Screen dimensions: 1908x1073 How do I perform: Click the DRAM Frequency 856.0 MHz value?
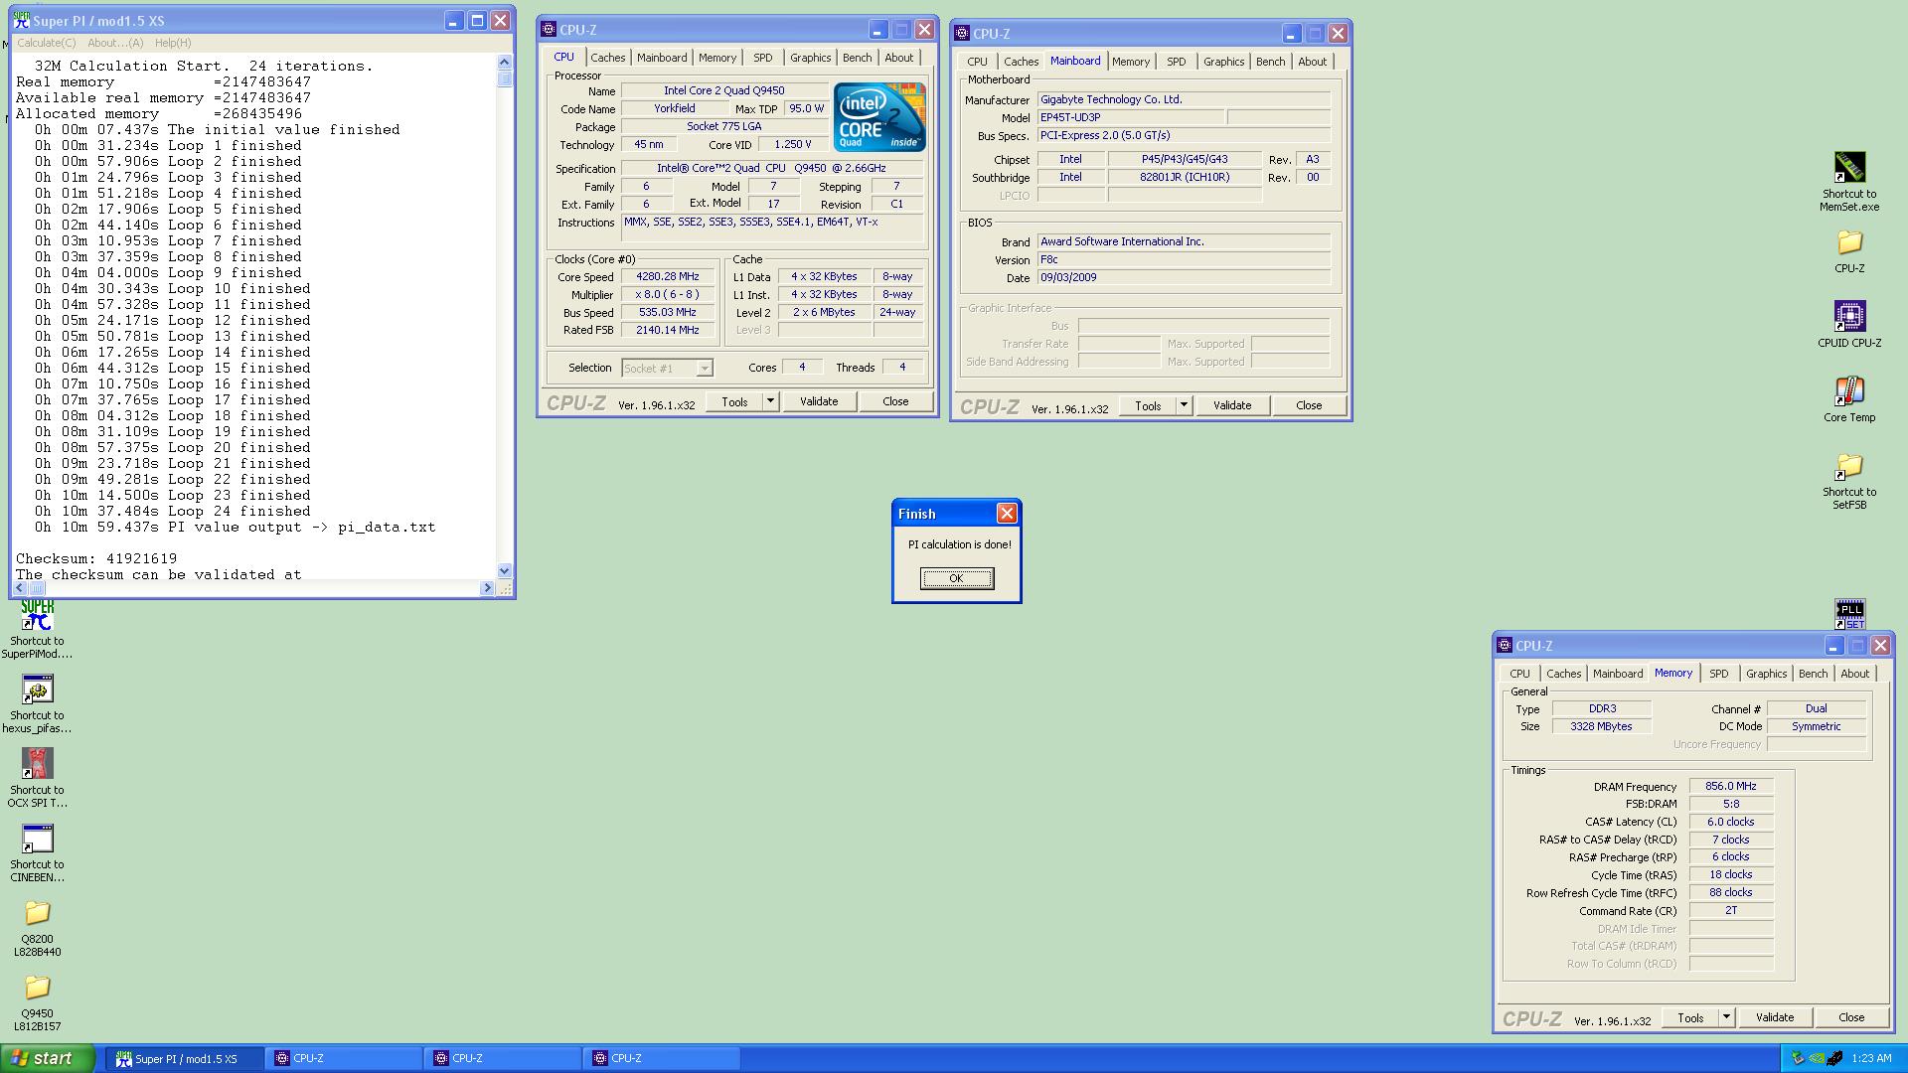point(1730,786)
